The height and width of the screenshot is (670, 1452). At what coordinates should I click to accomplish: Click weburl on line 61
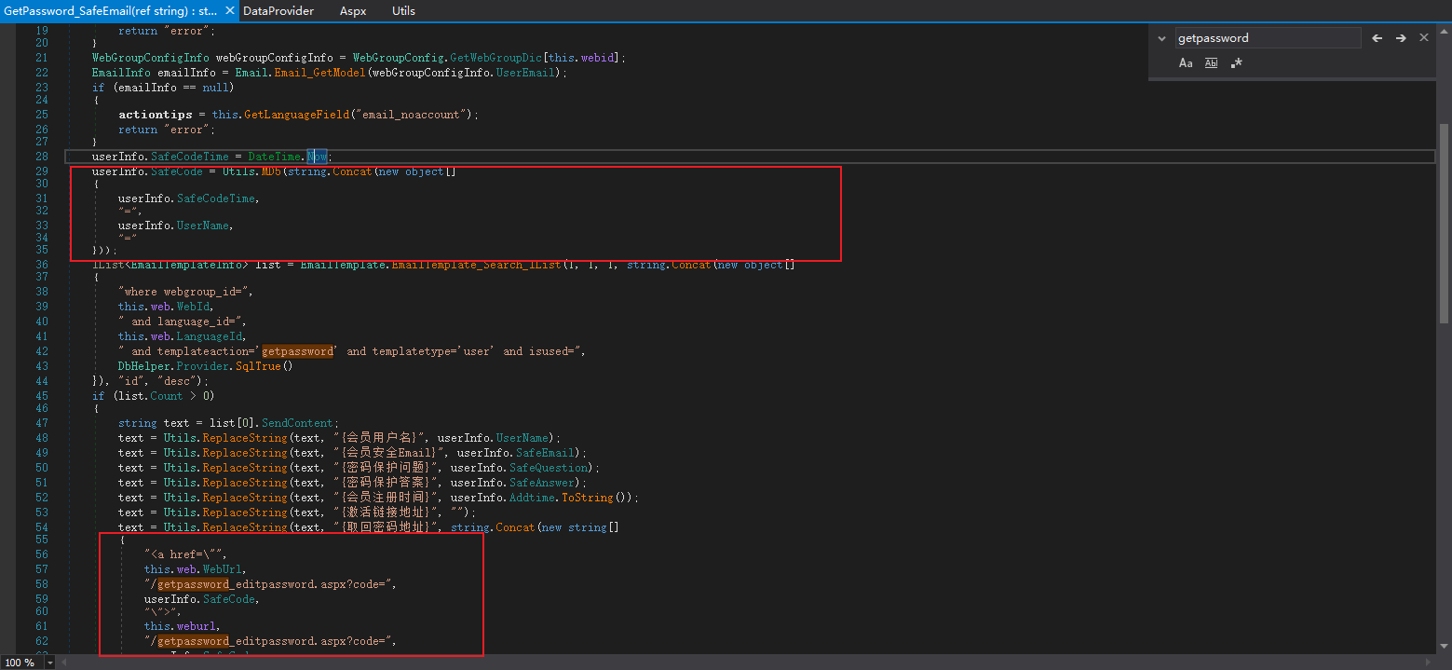(x=198, y=626)
